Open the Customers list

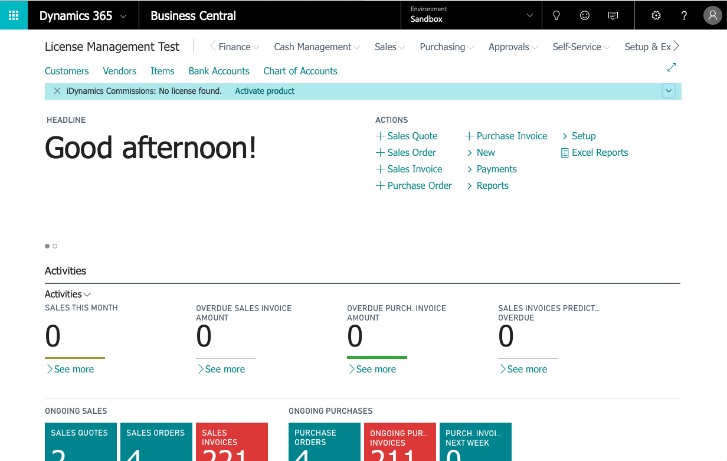coord(67,71)
